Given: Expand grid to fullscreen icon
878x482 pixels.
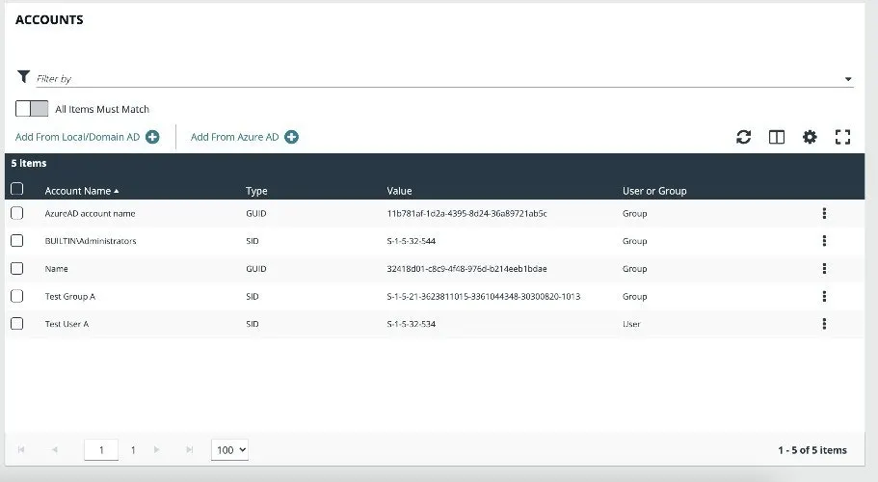Looking at the screenshot, I should pos(842,137).
